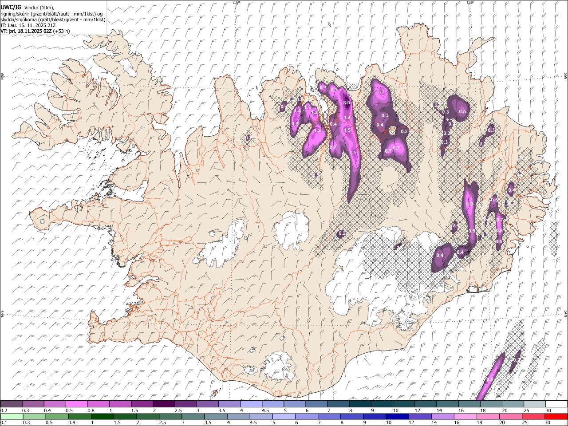Click the UWC/IG Vindur (10m) title text
This screenshot has height=426, width=568.
click(28, 8)
